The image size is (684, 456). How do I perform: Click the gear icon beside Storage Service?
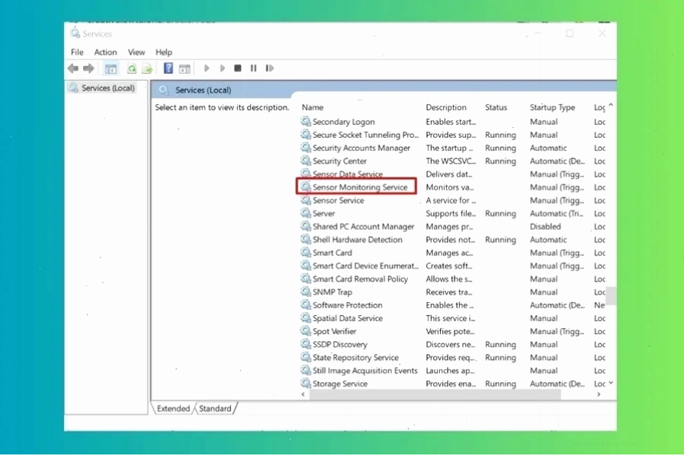click(306, 383)
